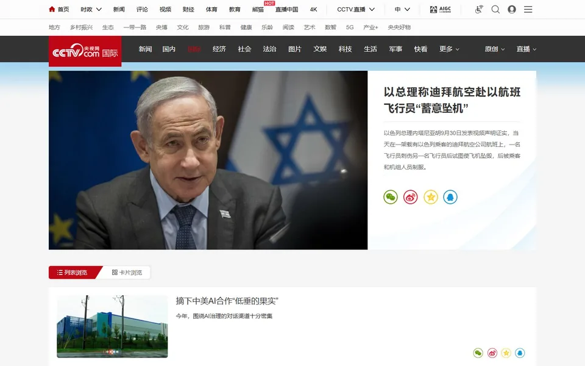Screen dimensions: 585x366
Task: Open 图片 section in dark navbar
Action: coord(295,49)
